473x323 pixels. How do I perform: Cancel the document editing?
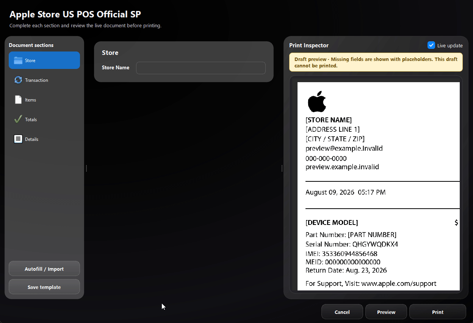click(x=342, y=312)
